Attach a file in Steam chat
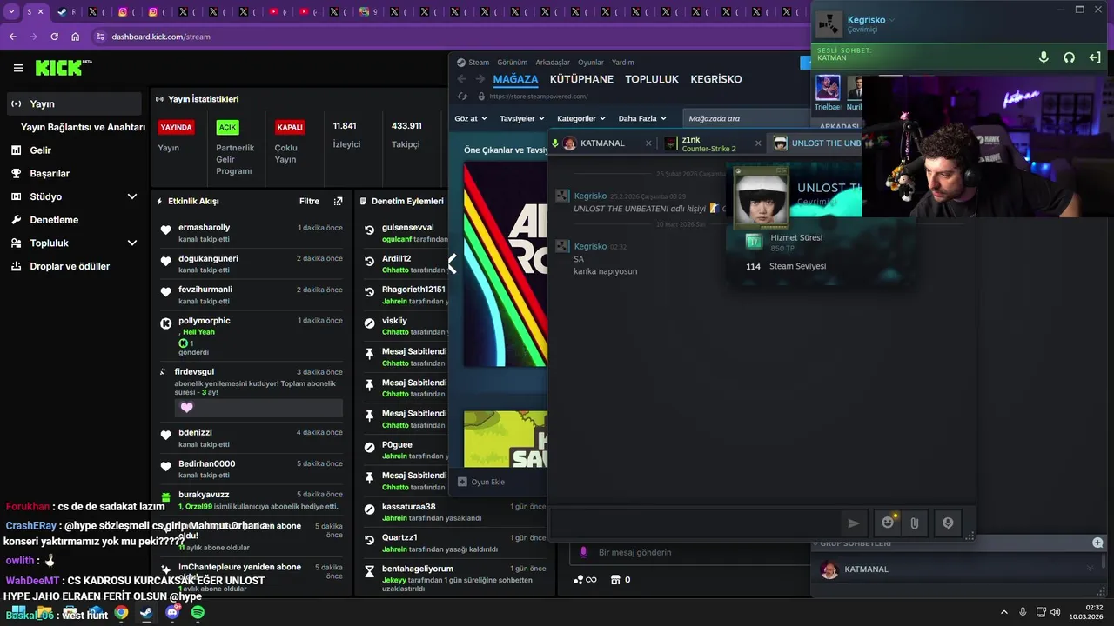The width and height of the screenshot is (1114, 626). pos(915,523)
